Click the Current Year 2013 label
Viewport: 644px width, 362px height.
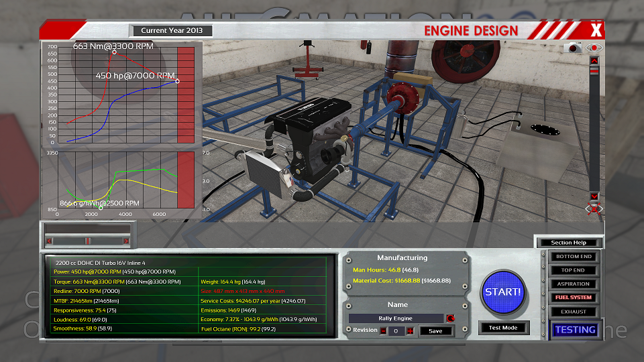pos(172,30)
